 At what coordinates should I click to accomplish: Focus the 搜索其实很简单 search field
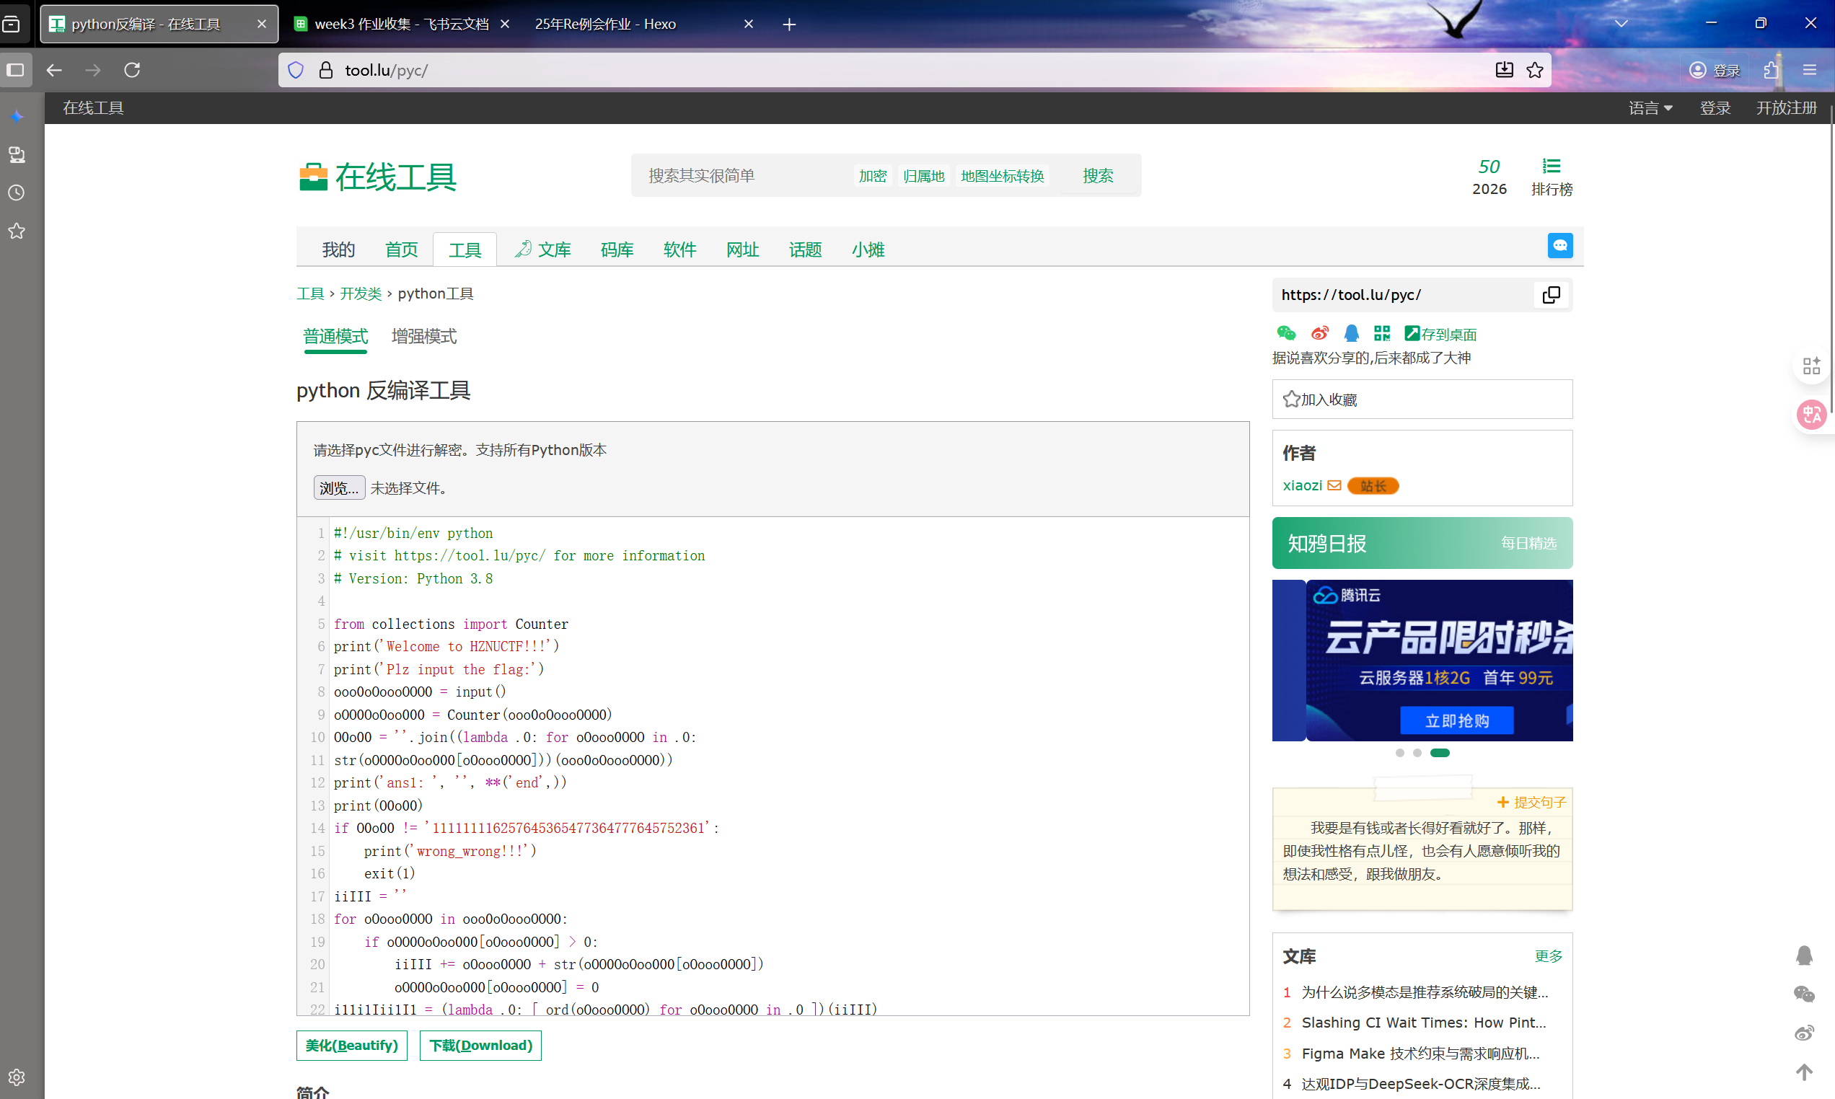pos(741,176)
